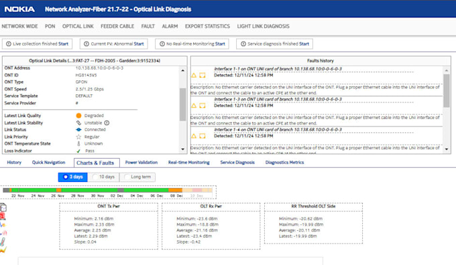
Task: Open the thermometer chart icon in left sidebar
Action: pos(3,242)
